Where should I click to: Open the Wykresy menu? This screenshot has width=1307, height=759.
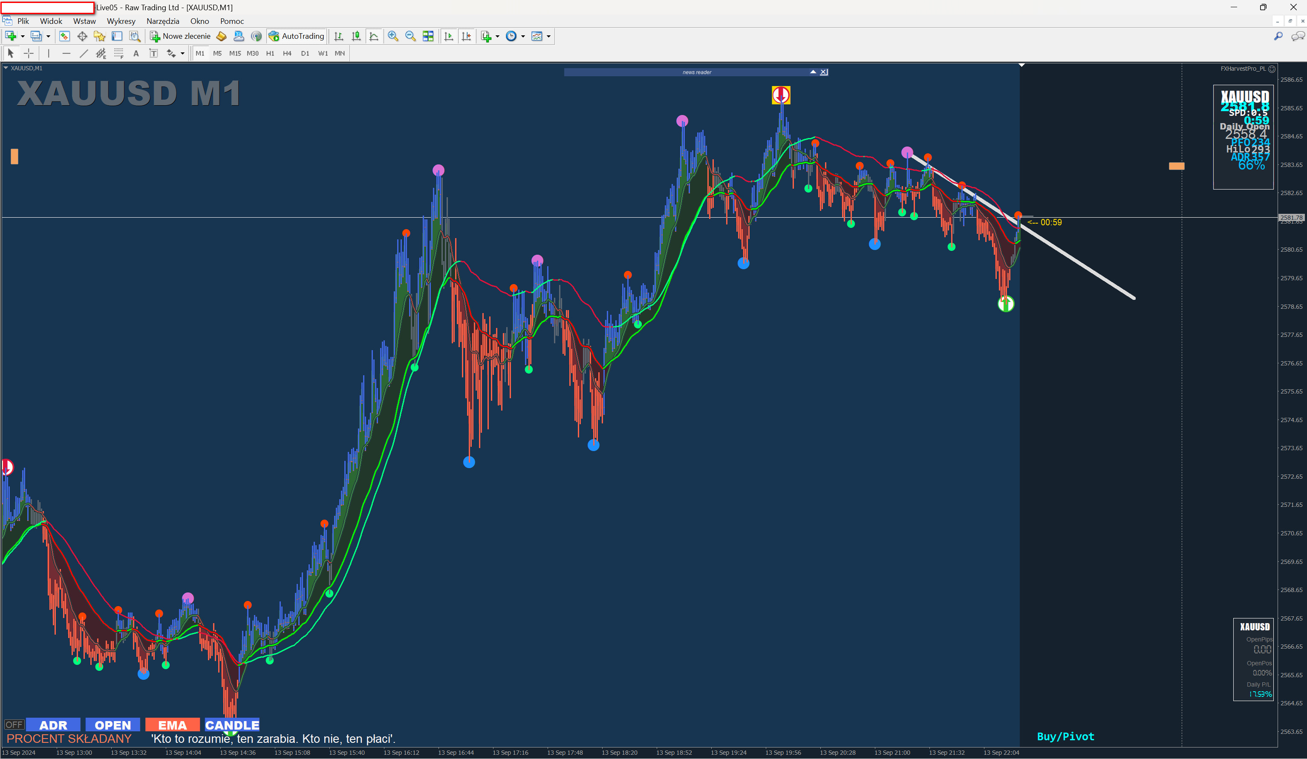(x=121, y=21)
